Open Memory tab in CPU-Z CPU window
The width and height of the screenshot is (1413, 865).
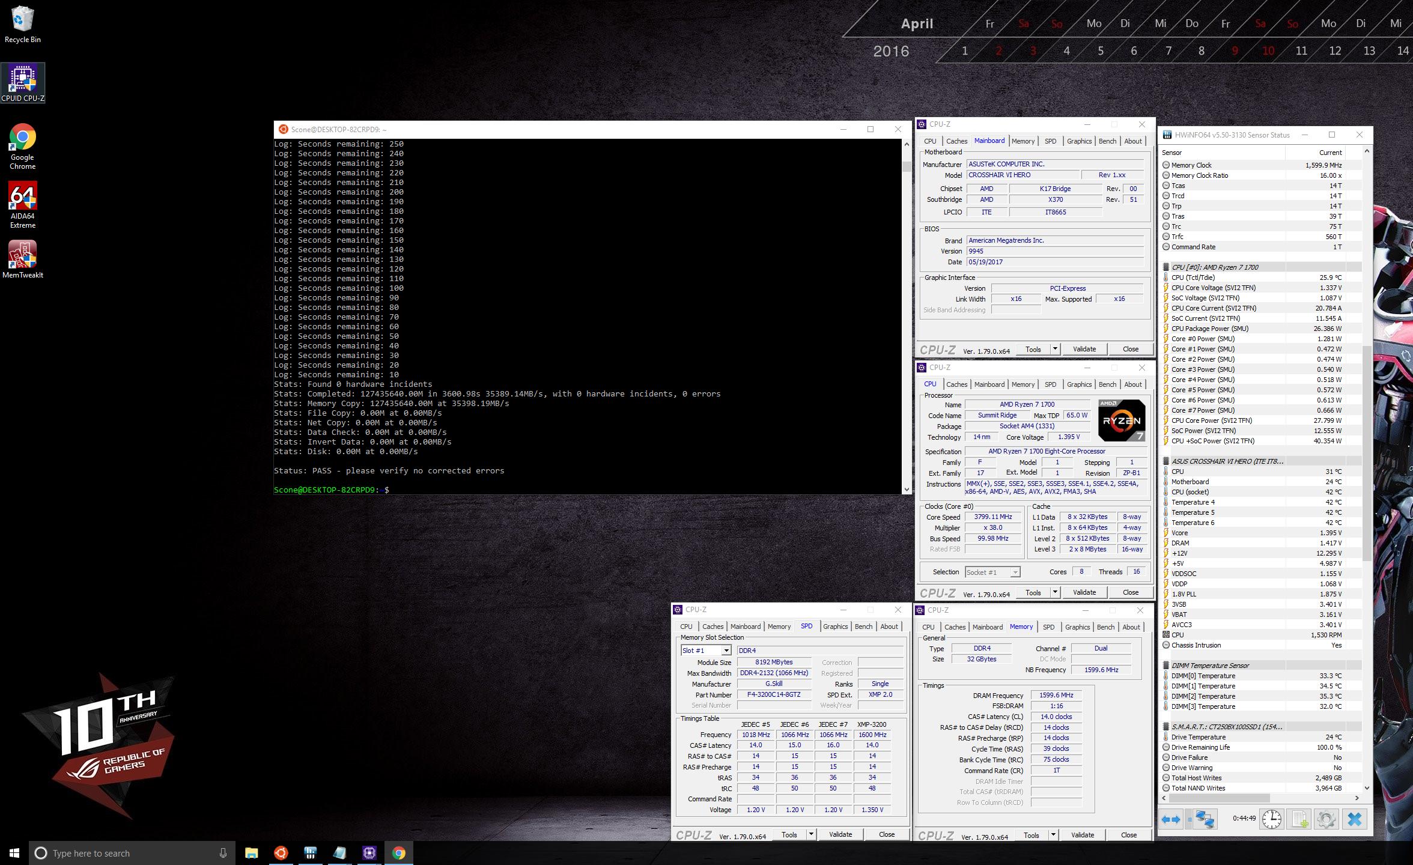pos(1023,384)
